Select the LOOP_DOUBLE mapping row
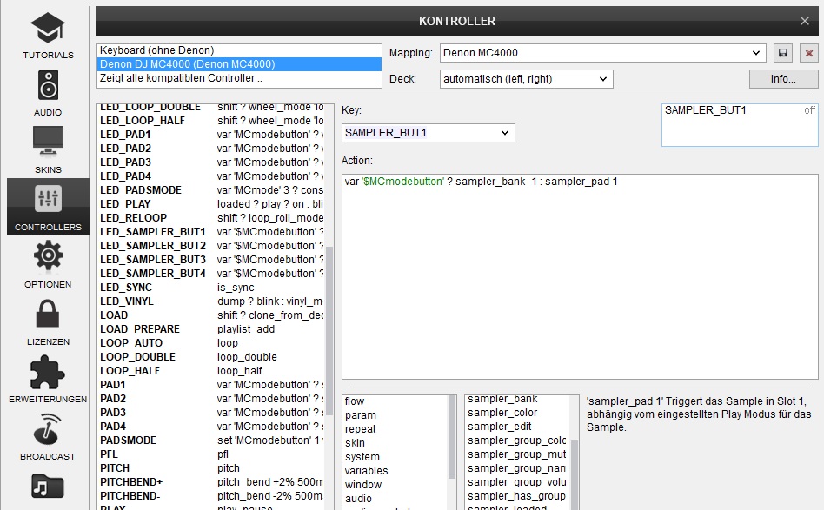The image size is (824, 510). coord(212,357)
